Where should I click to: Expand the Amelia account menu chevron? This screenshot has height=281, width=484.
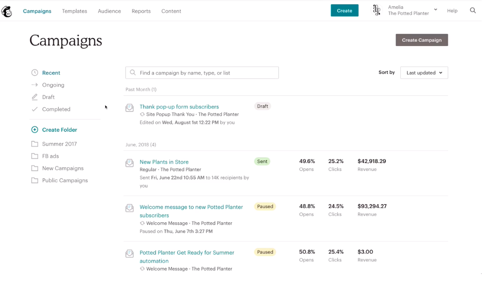pos(435,9)
